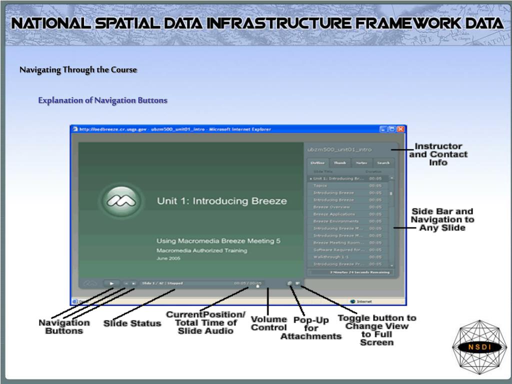This screenshot has width=512, height=384.
Task: Click the 00:05 / 00:05 time readout
Action: click(x=247, y=283)
